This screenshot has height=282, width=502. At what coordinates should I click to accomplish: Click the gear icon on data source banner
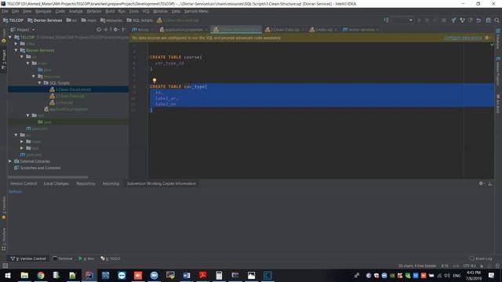pyautogui.click(x=487, y=38)
